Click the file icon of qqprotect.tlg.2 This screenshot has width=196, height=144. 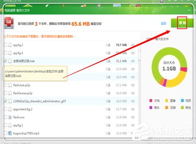pyautogui.click(x=10, y=109)
